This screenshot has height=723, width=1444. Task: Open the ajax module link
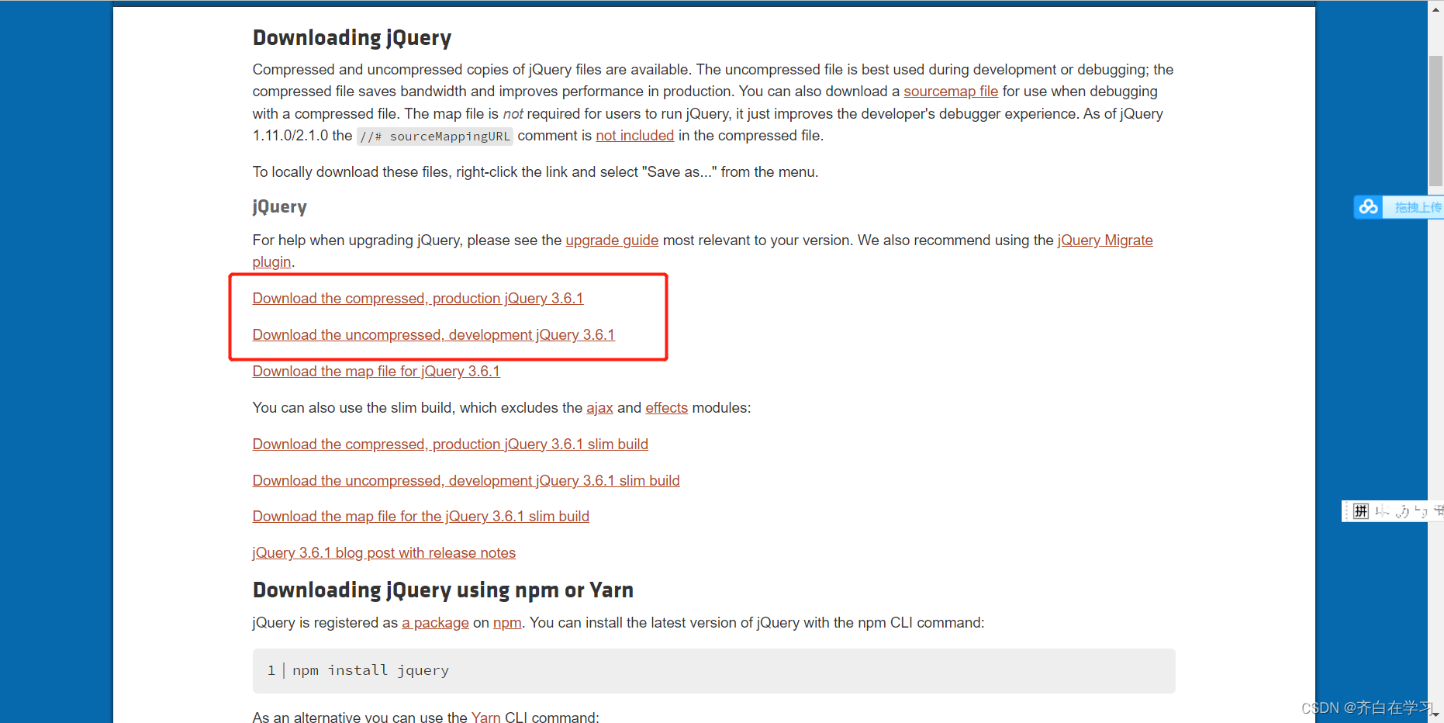pyautogui.click(x=599, y=408)
